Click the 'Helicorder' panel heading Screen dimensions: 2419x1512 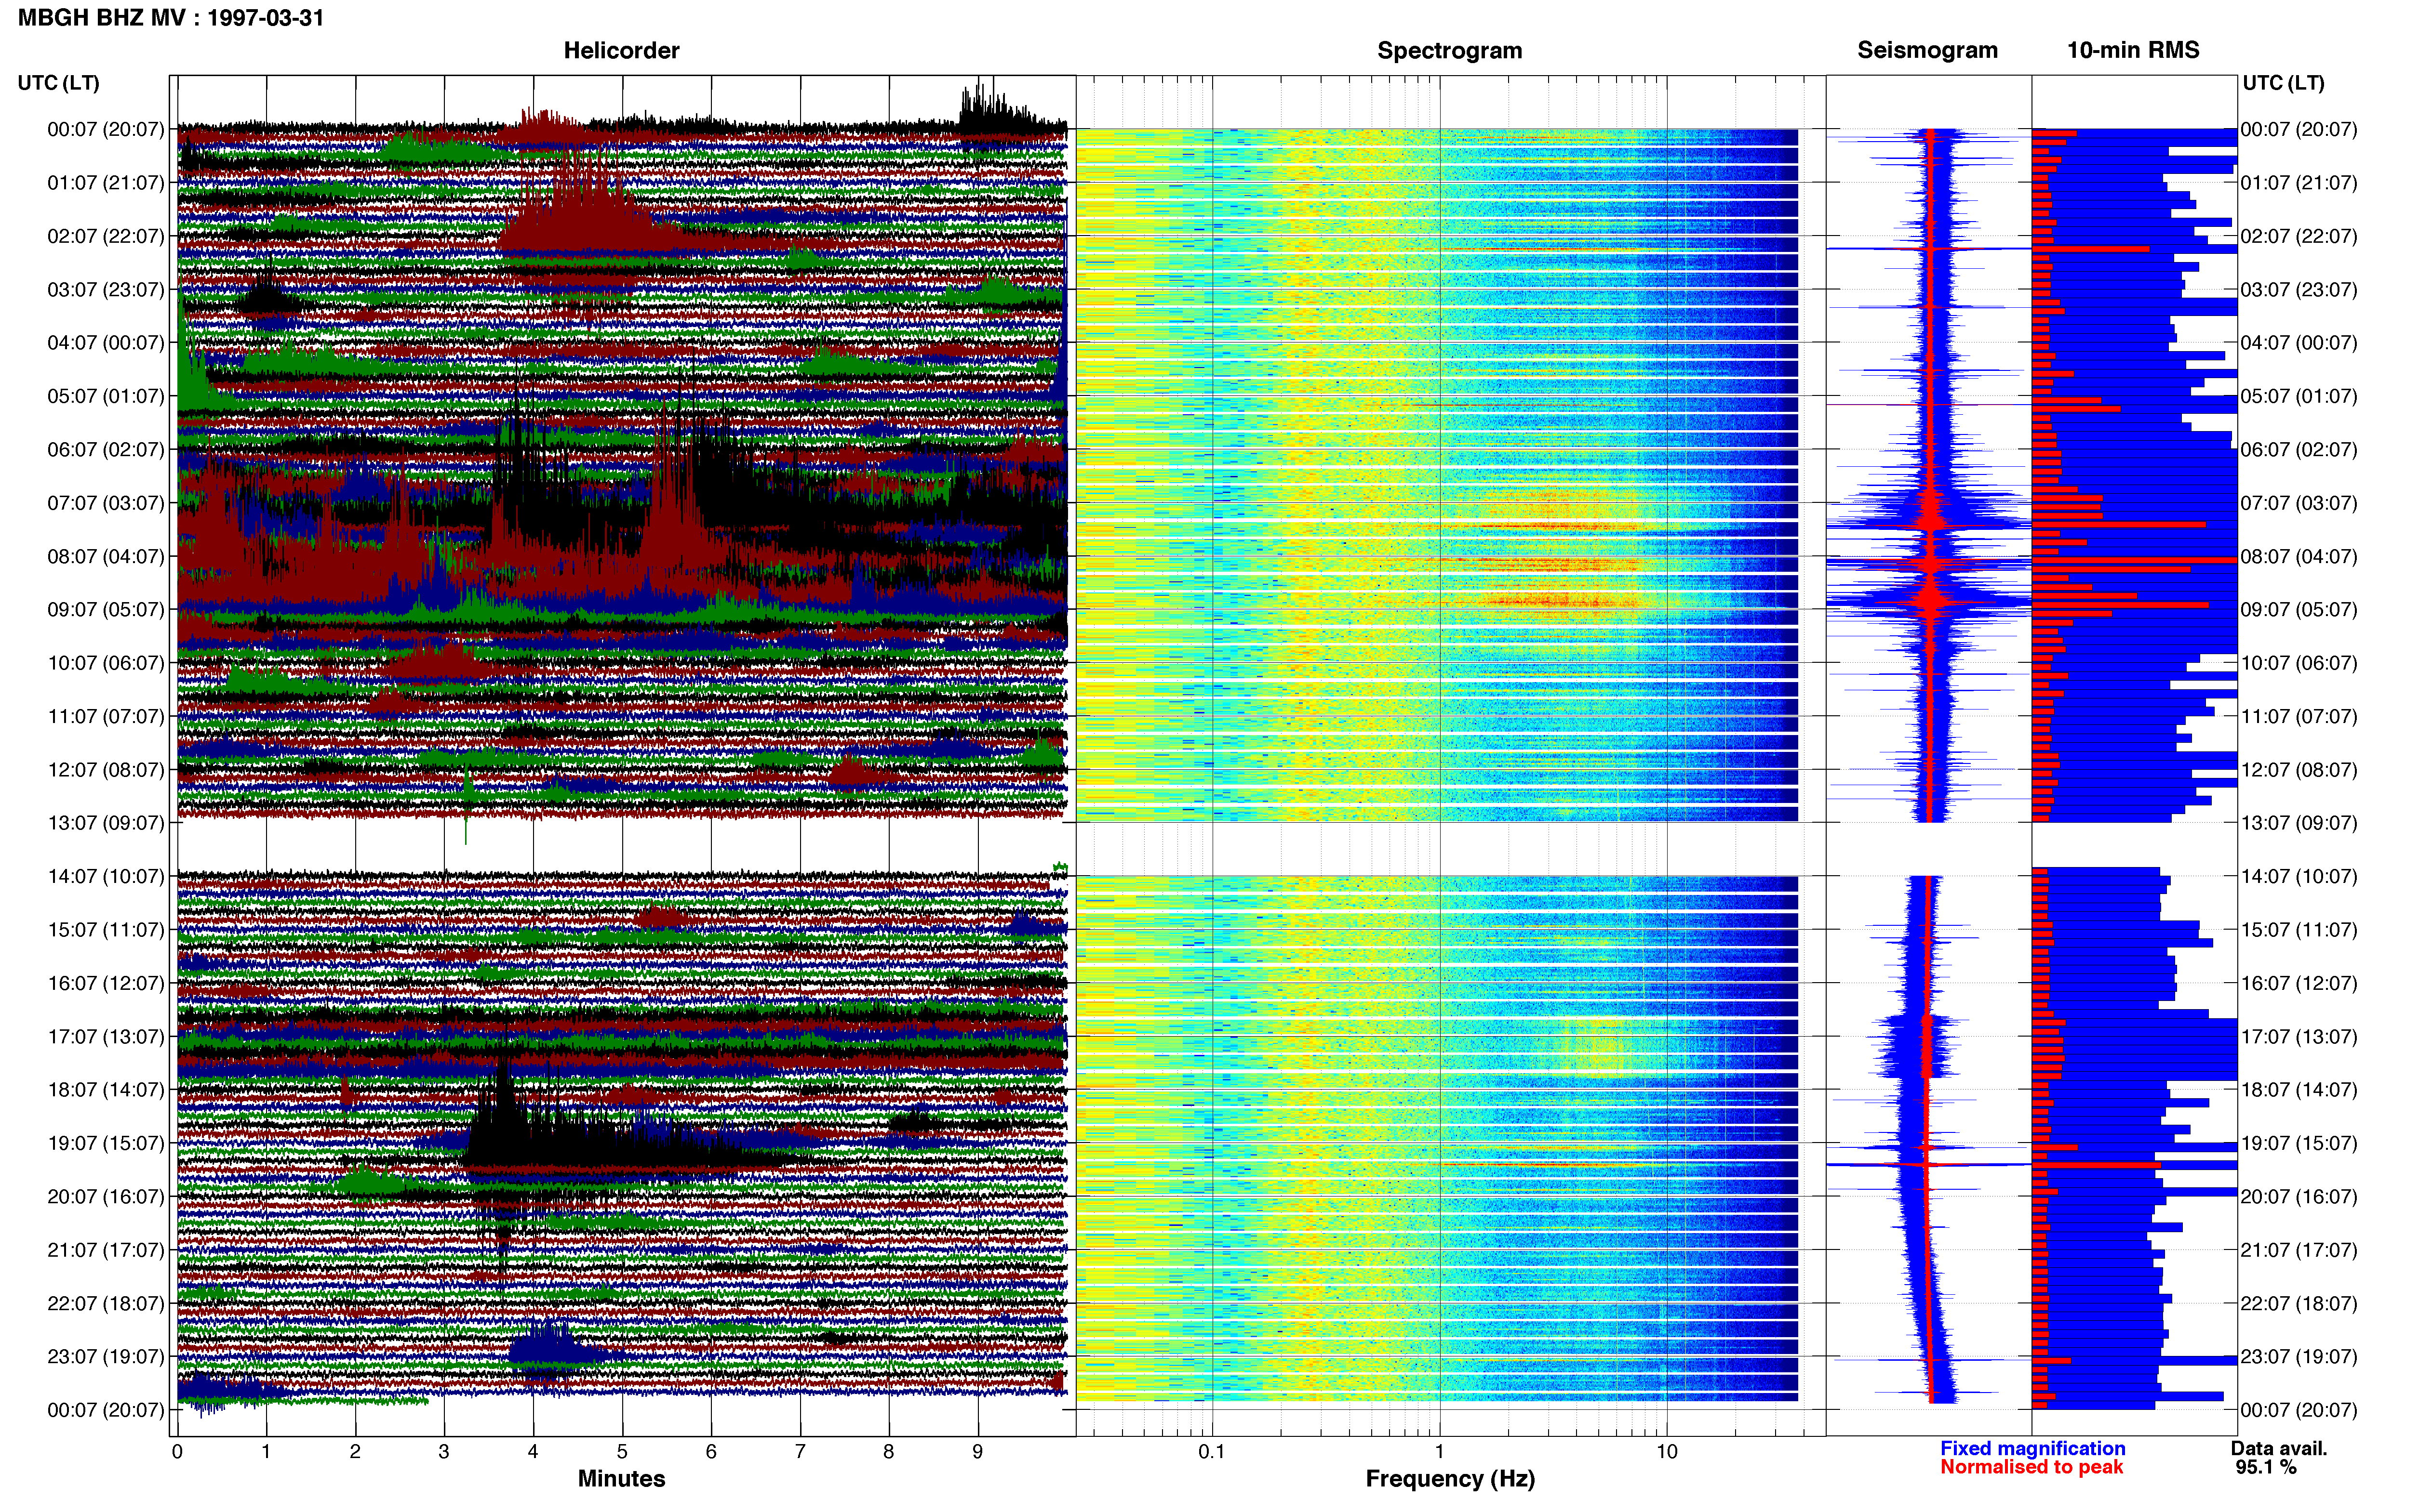tap(621, 50)
